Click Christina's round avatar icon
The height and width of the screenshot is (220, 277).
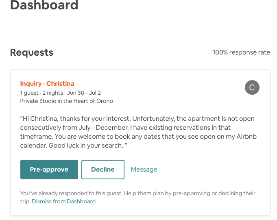(252, 87)
